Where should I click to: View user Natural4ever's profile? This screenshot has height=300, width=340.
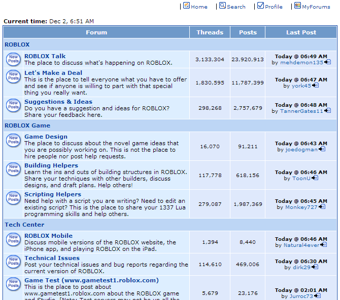tap(301, 245)
